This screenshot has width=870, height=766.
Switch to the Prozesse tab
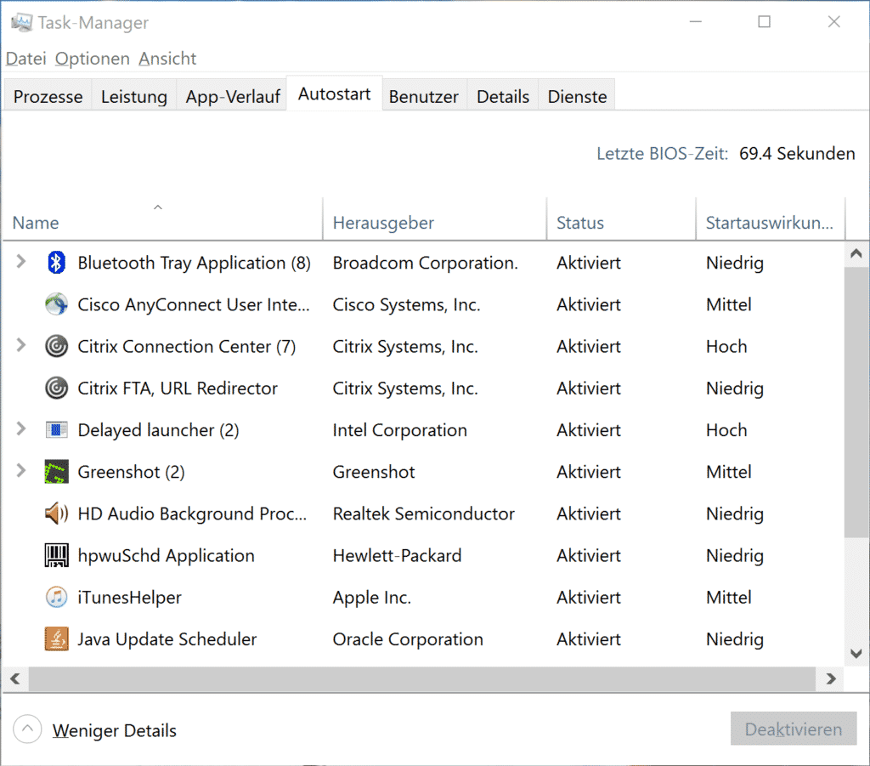pyautogui.click(x=48, y=97)
